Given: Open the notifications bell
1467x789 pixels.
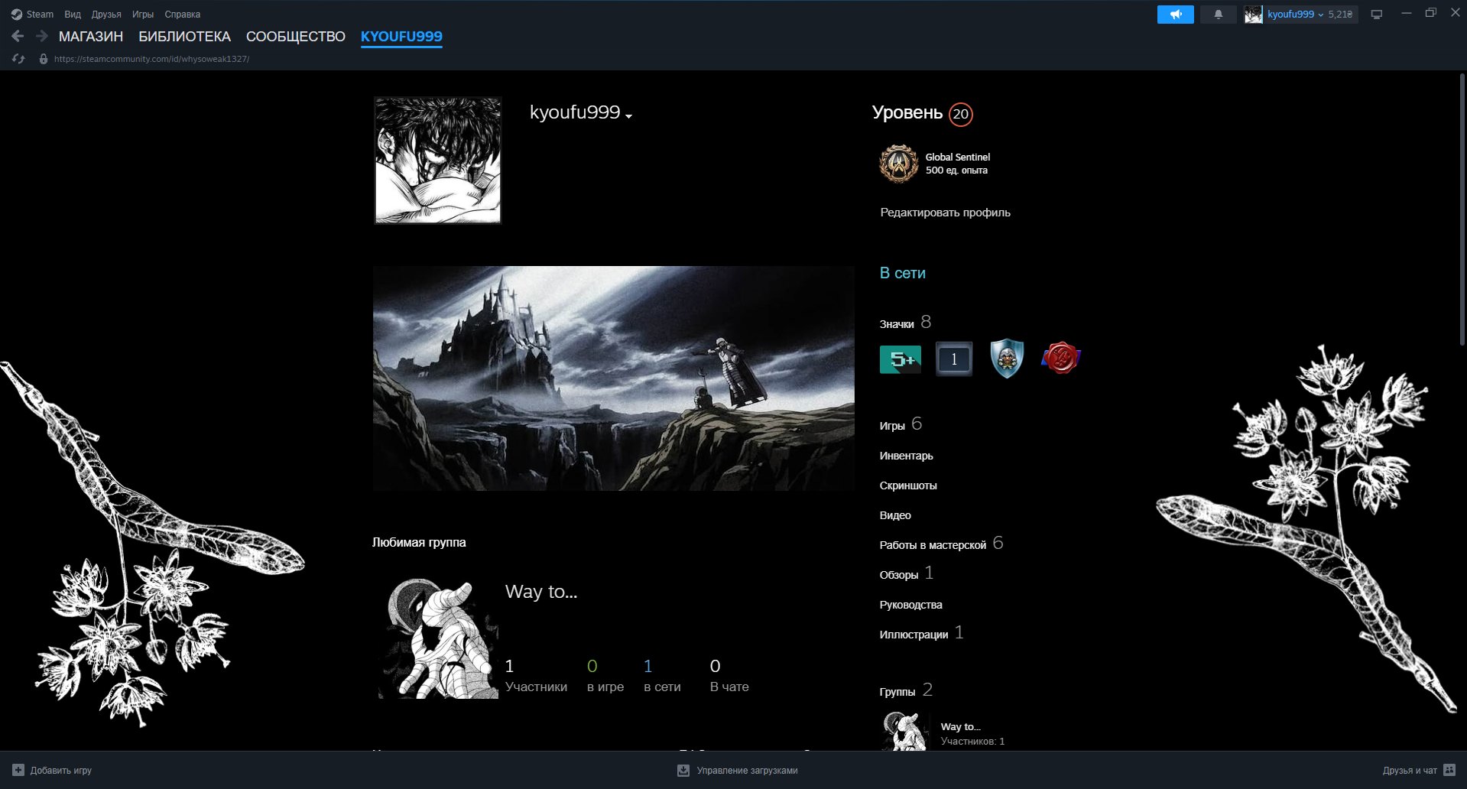Looking at the screenshot, I should click(x=1219, y=15).
